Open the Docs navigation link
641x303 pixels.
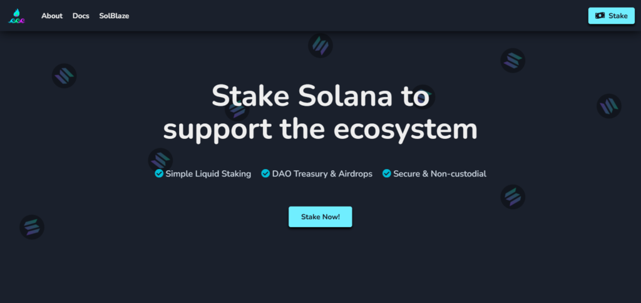pyautogui.click(x=81, y=16)
